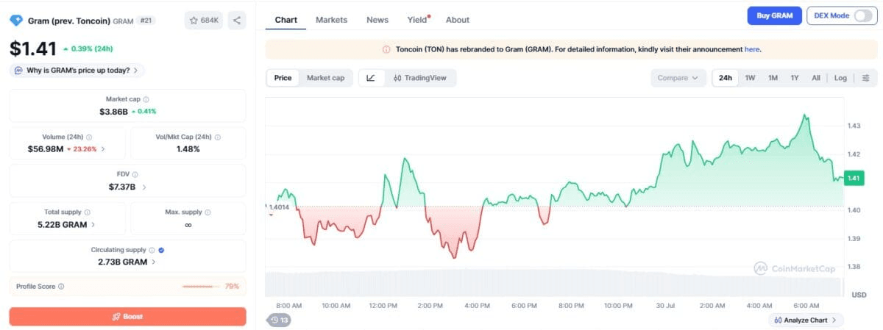The image size is (883, 330).
Task: Click the AI icon in GRAM's price question
Action: click(x=18, y=71)
